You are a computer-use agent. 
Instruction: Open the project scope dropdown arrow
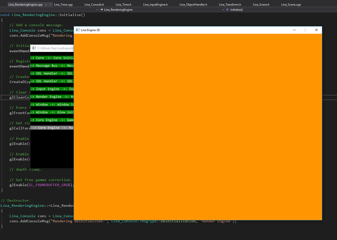[x=97, y=10]
